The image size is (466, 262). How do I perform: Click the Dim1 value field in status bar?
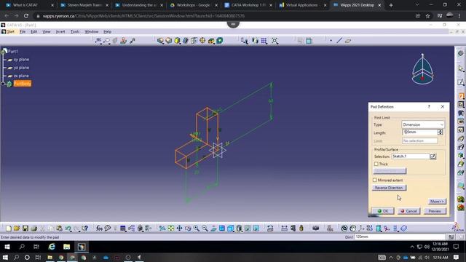pos(400,237)
